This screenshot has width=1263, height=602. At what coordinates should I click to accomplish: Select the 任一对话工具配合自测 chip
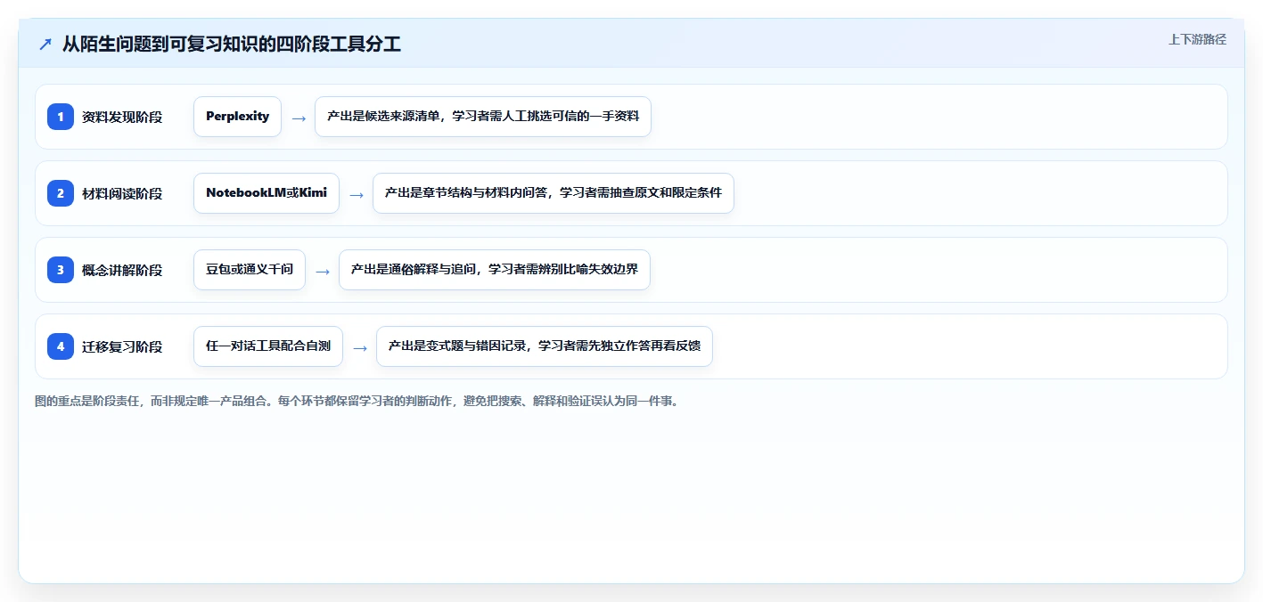268,346
